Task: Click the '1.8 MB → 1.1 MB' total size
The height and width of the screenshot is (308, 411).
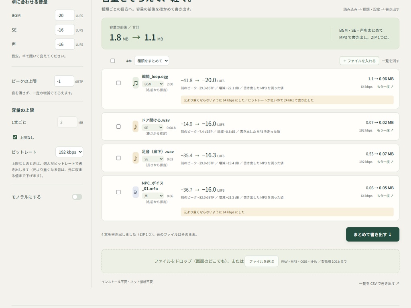Action: tap(136, 38)
